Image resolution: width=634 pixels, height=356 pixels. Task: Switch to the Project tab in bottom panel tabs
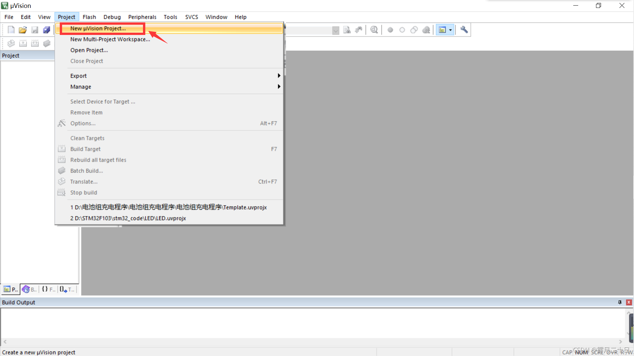pyautogui.click(x=11, y=289)
